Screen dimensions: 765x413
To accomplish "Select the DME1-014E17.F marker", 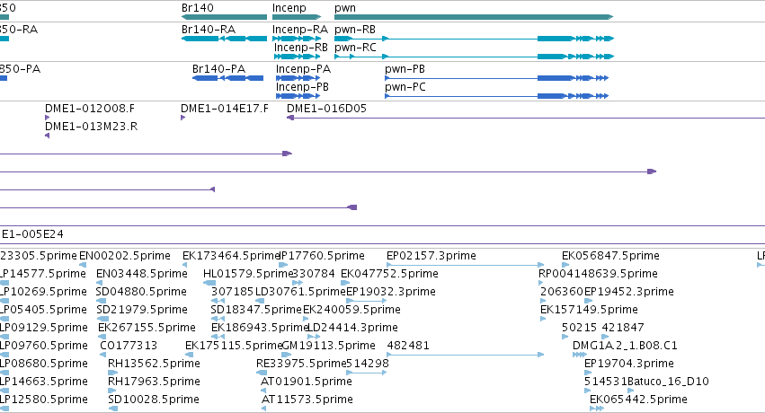I will [183, 118].
